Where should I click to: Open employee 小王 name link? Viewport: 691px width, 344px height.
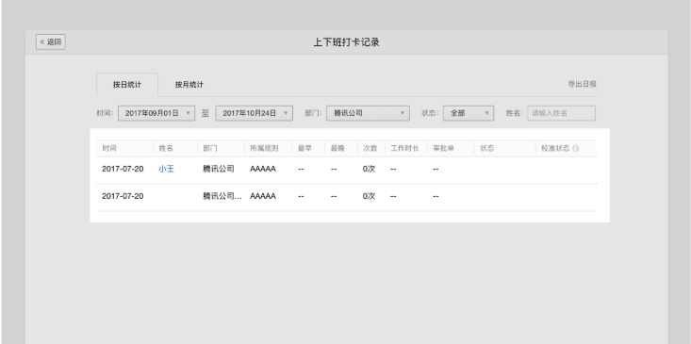[x=166, y=169]
